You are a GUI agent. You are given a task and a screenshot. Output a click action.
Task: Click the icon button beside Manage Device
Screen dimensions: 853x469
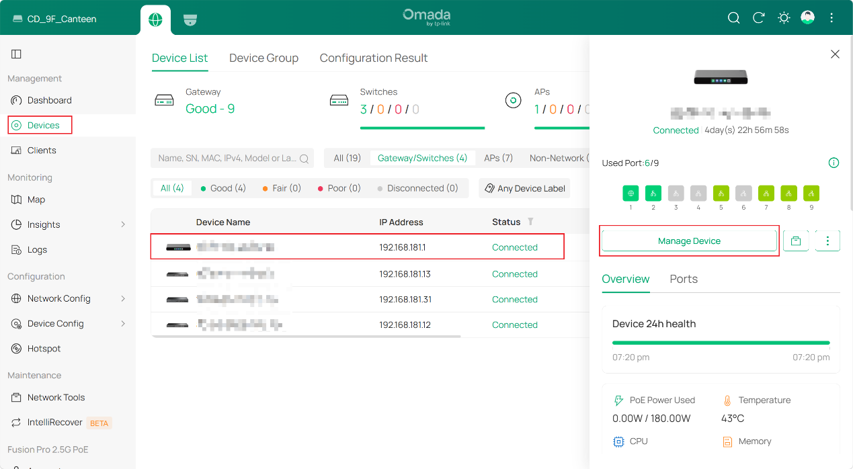tap(796, 241)
